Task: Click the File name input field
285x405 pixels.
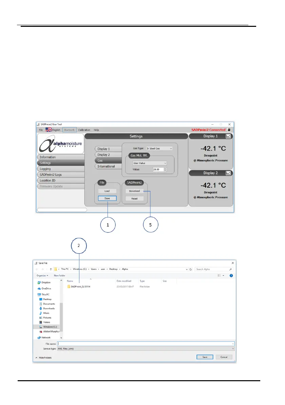Action: pos(146,344)
